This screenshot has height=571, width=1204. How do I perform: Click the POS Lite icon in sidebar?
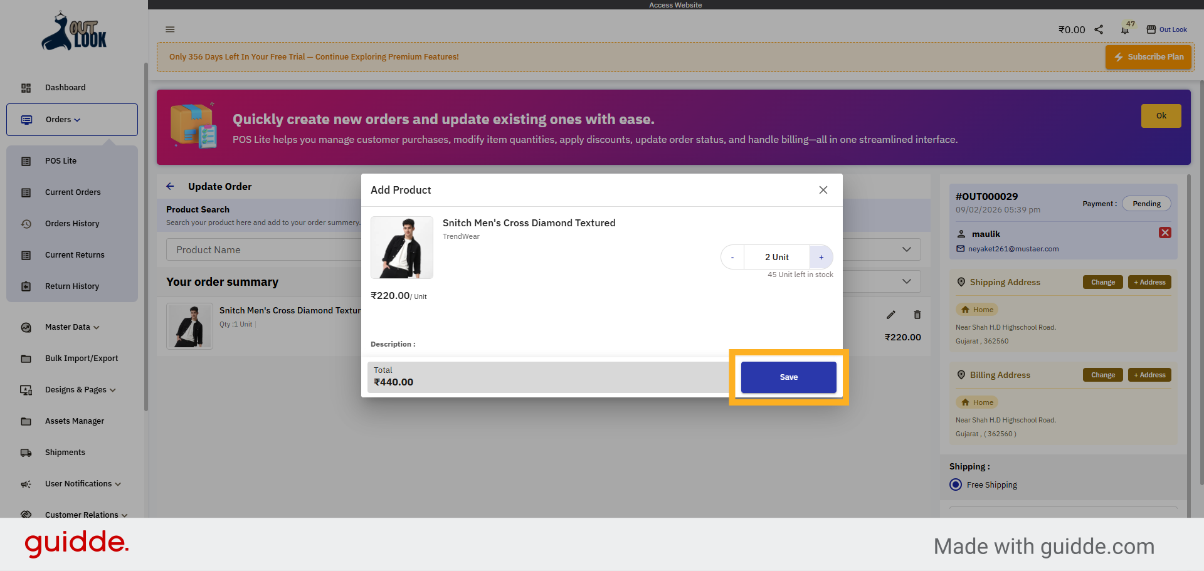[x=26, y=160]
